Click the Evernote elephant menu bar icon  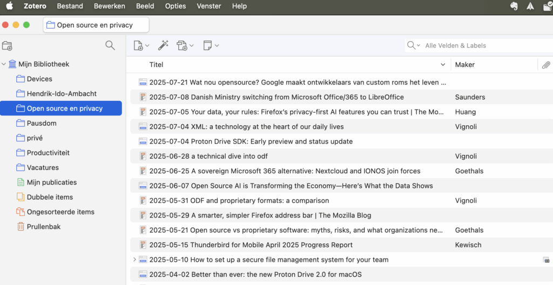[x=514, y=6]
